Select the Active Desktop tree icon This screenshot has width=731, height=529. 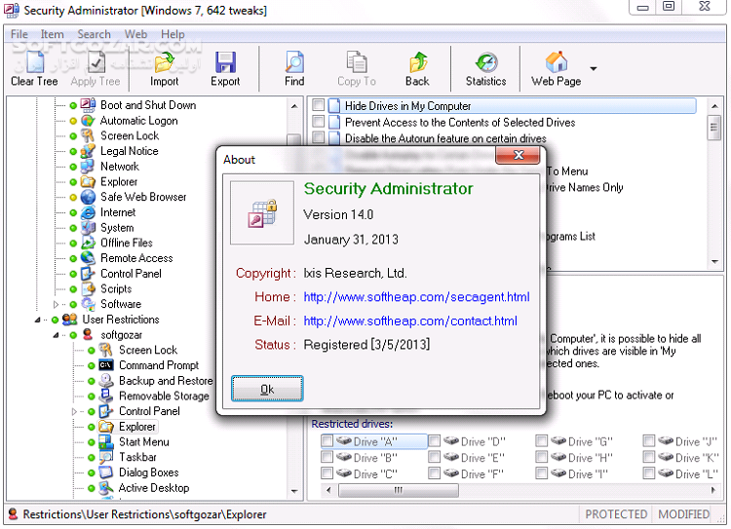[106, 487]
